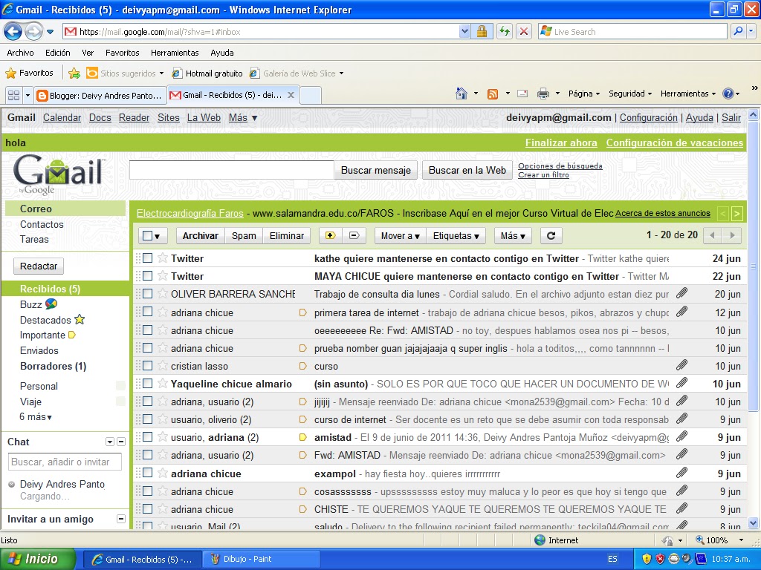
Task: Open the Herramientas menu in menu bar
Action: coord(175,53)
